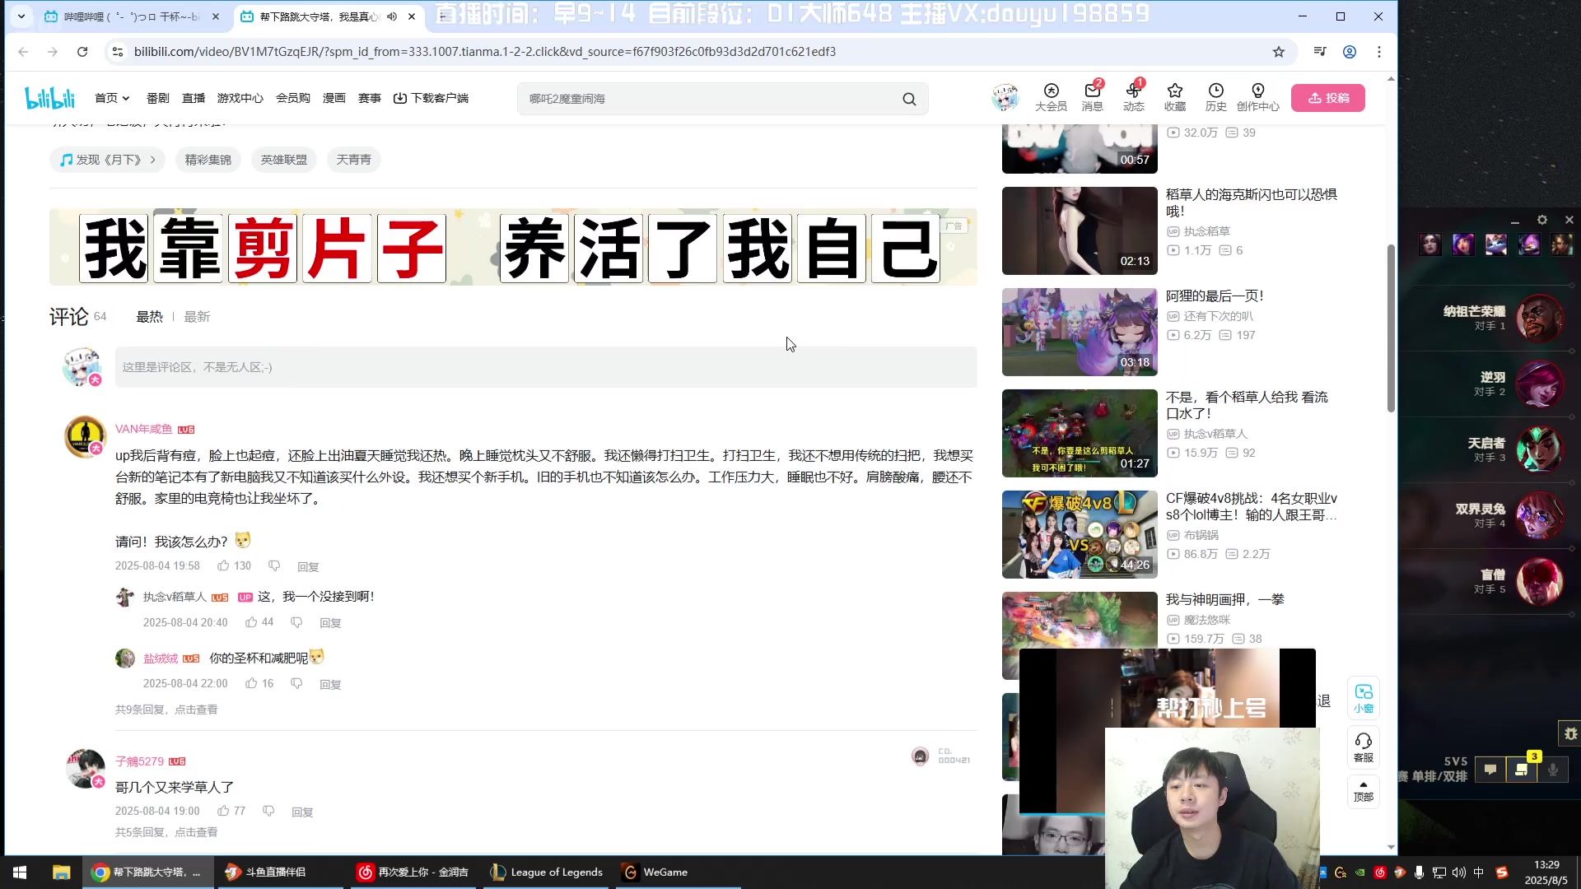The width and height of the screenshot is (1581, 889).
Task: Open CF爆破4v8挑战 video thumbnail
Action: [1080, 534]
